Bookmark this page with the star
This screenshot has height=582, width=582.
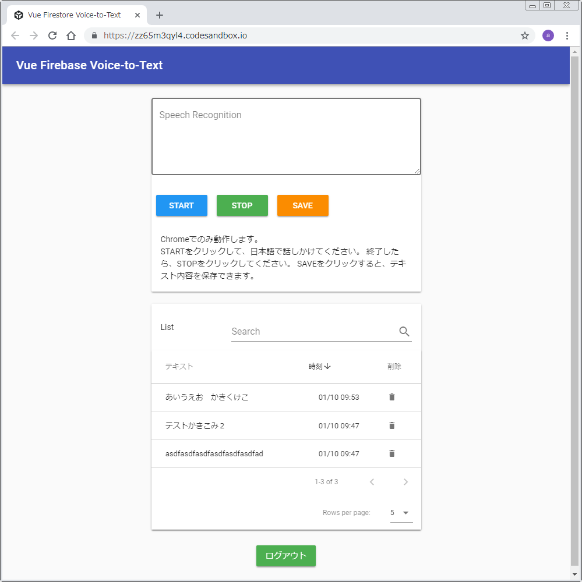coord(524,36)
